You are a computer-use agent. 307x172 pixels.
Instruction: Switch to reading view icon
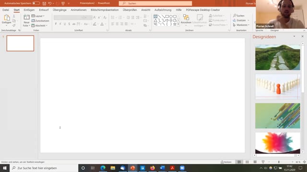(255, 162)
